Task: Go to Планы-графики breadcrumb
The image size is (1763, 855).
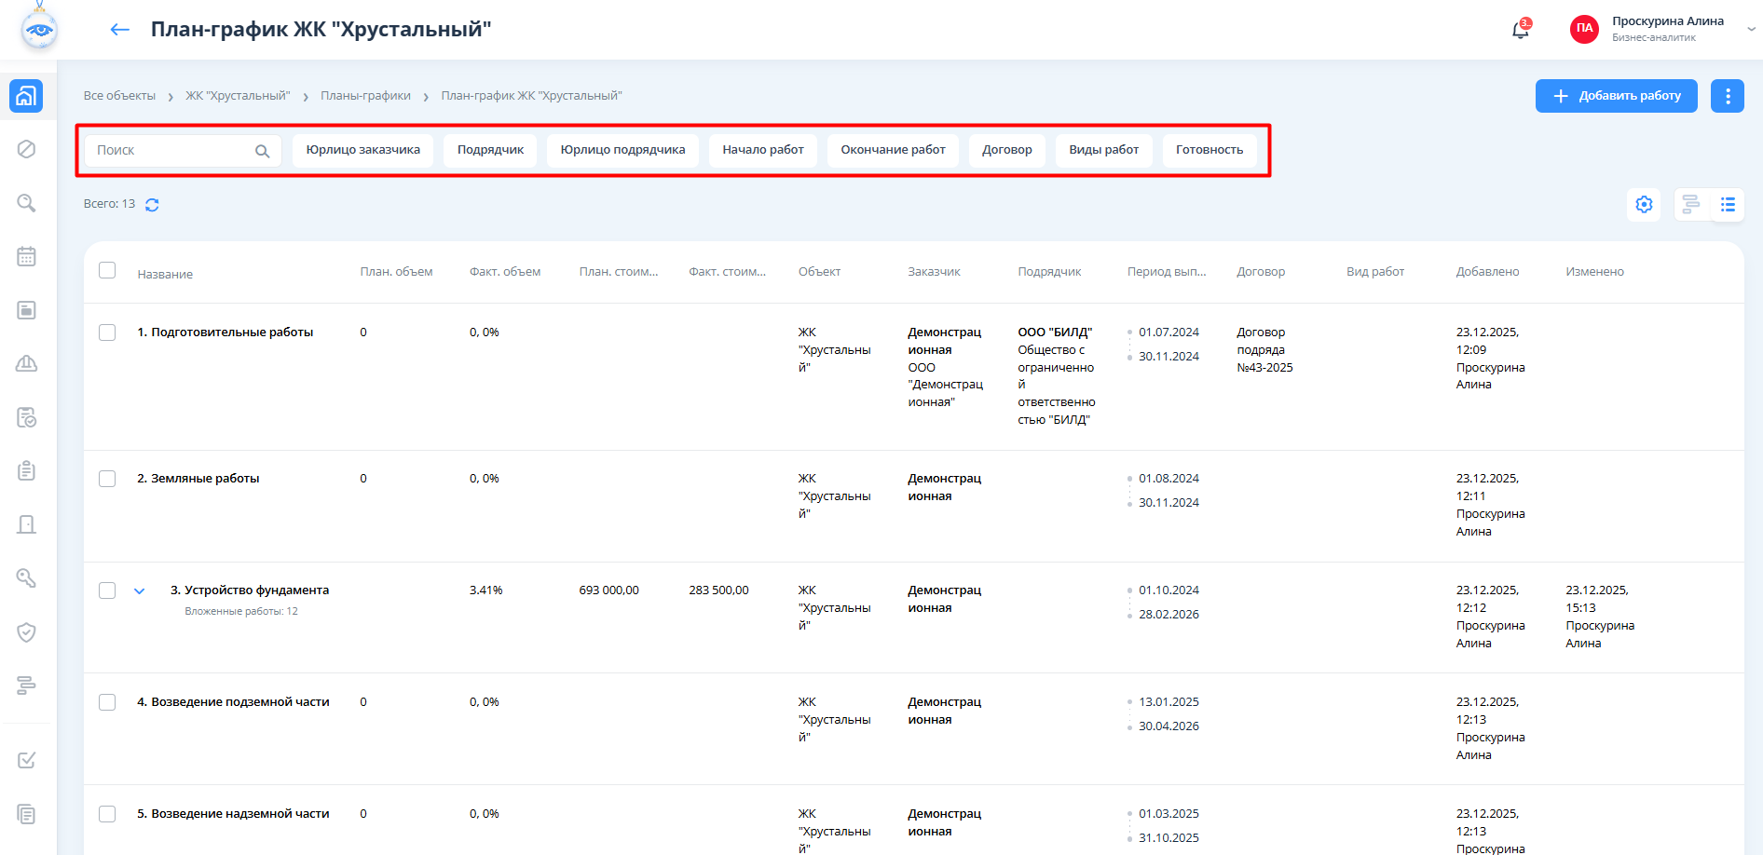Action: [365, 96]
